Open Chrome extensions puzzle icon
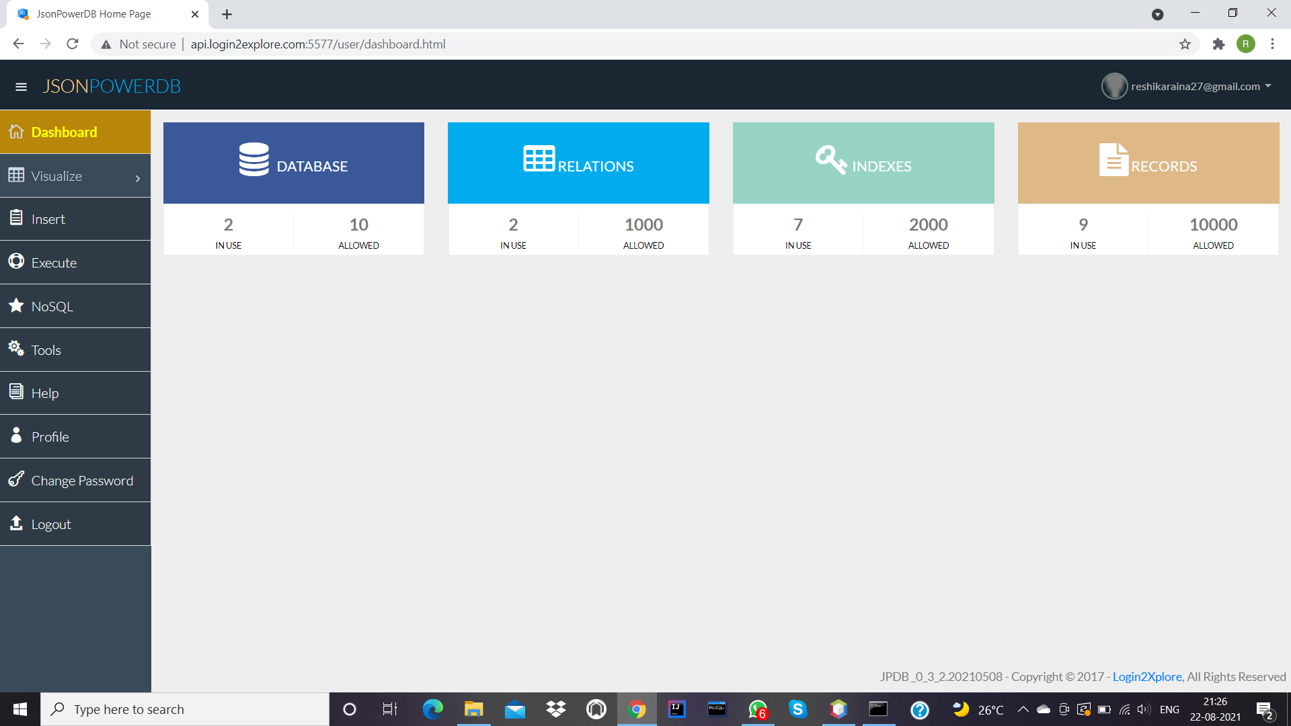Screen dimensions: 1291x726 tap(1218, 44)
